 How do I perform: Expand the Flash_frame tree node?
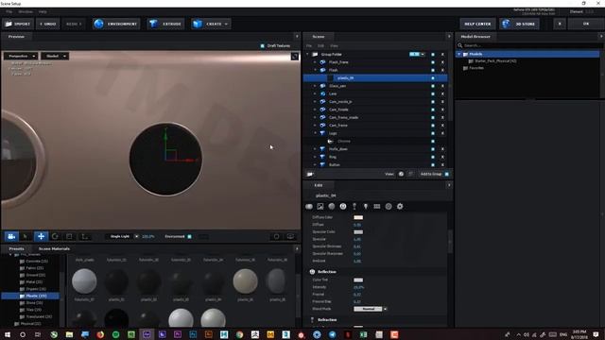point(315,62)
